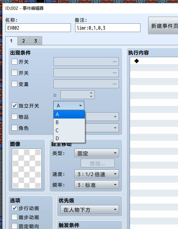Select option D in the self switch list
Viewport: 178px width, 229px height.
(69, 138)
